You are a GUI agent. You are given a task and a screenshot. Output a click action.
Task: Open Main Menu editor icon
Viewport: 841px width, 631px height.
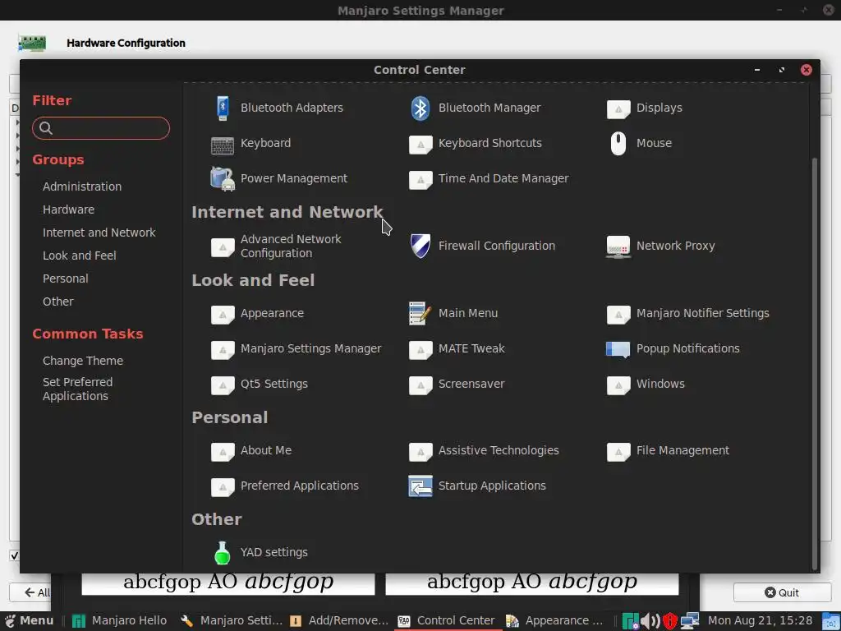click(x=419, y=313)
